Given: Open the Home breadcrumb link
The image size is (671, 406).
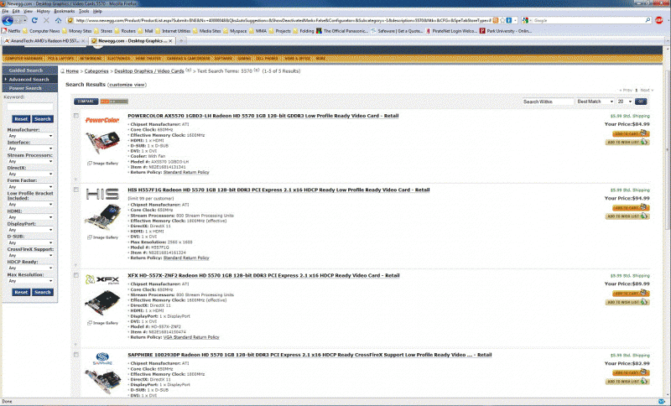Looking at the screenshot, I should tap(72, 71).
